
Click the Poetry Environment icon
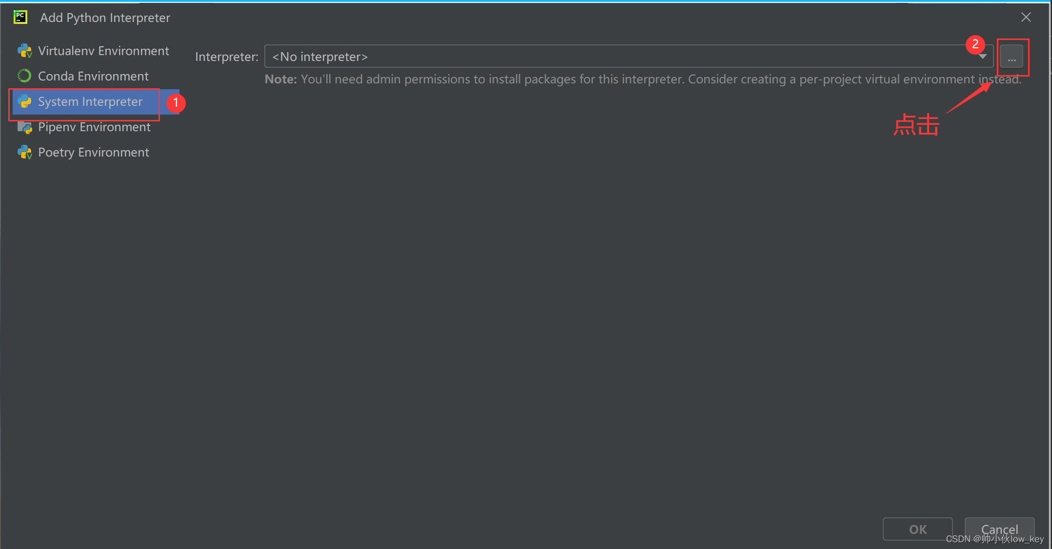25,153
